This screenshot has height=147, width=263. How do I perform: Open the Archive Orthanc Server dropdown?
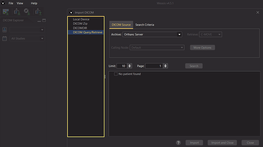(152, 34)
